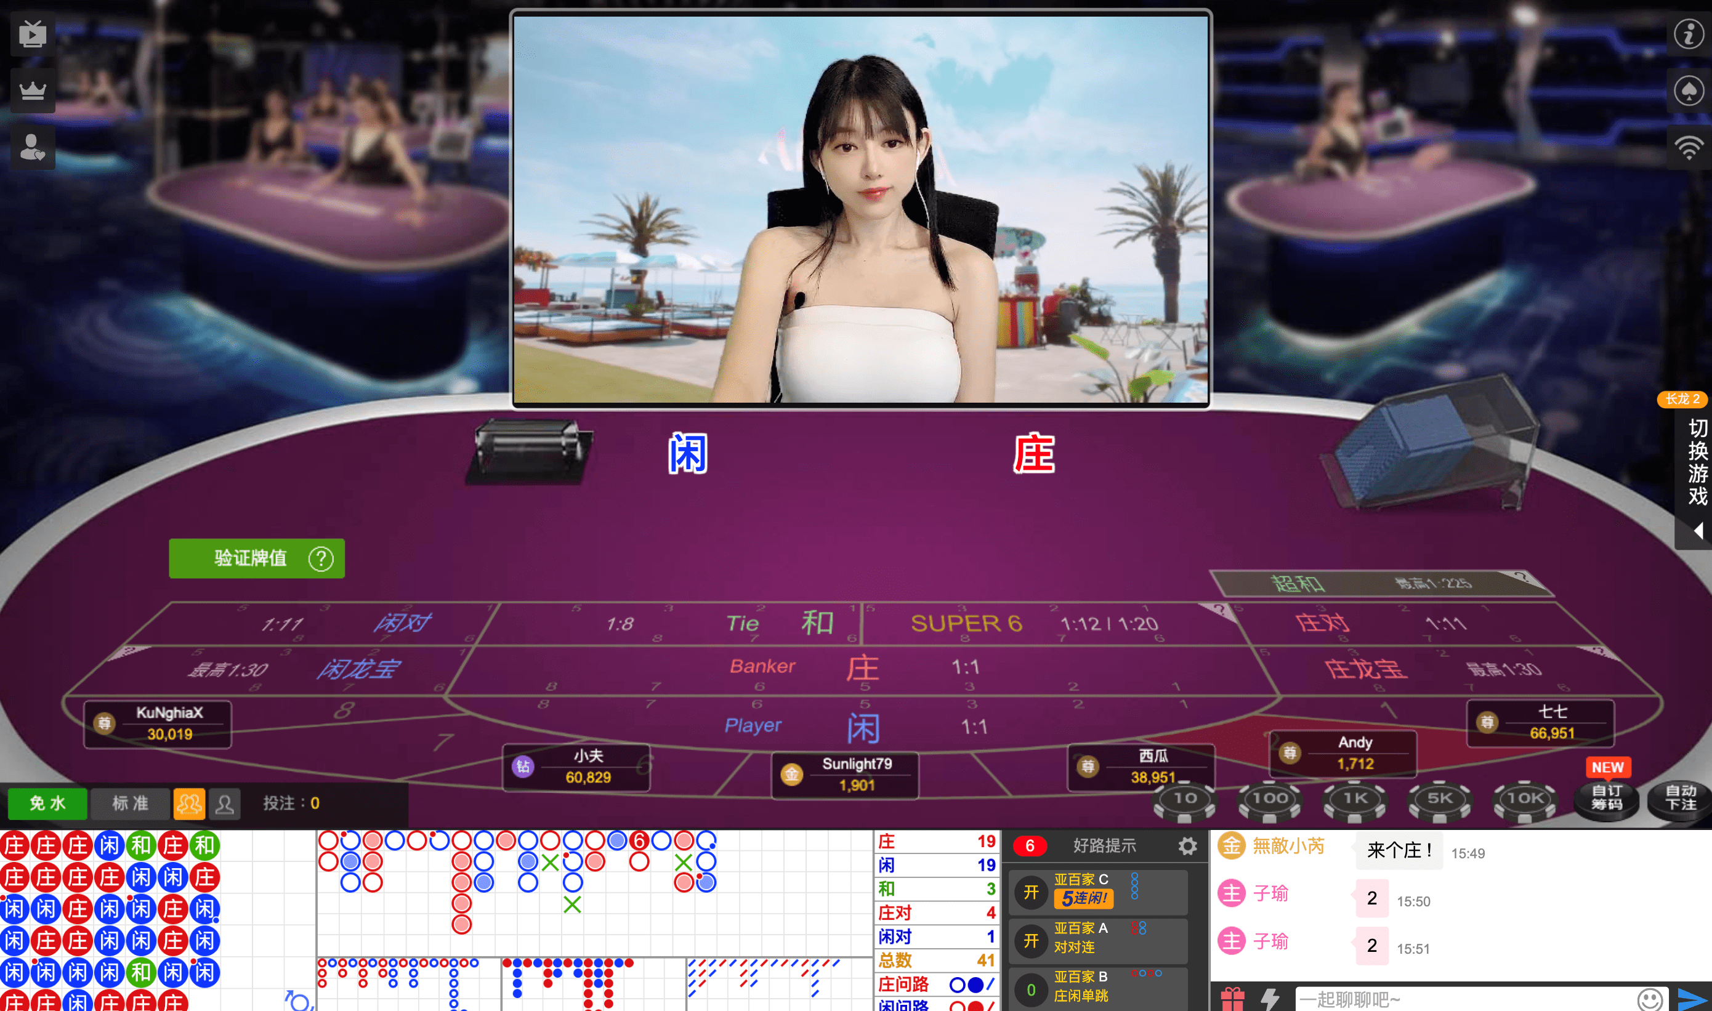Click the 验证牌值 verify button

click(256, 558)
